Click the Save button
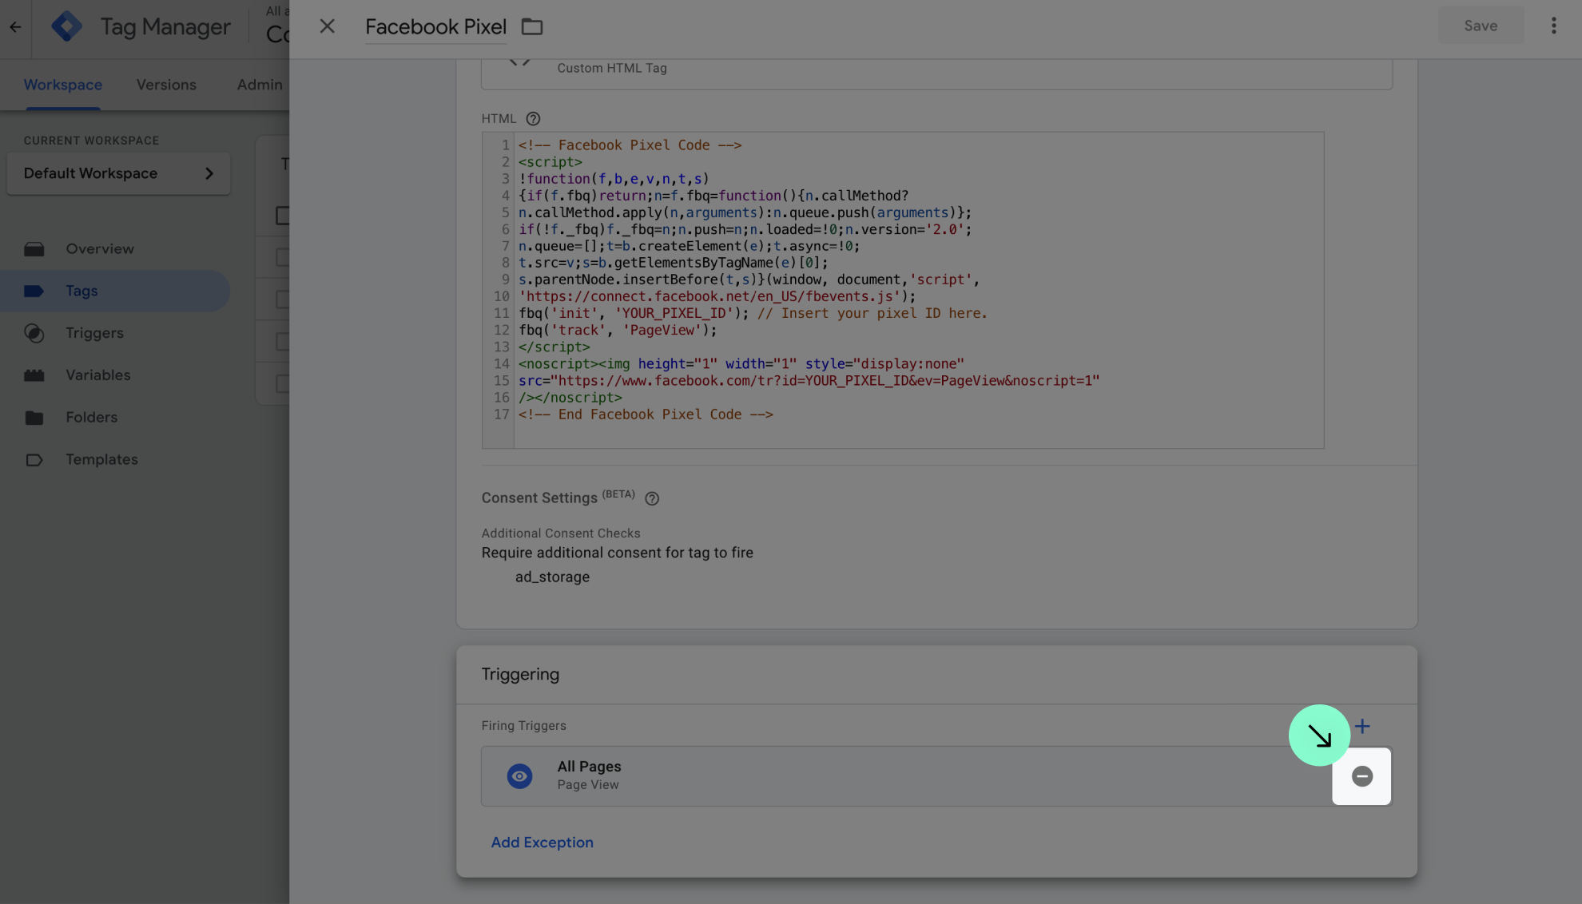 (x=1481, y=26)
